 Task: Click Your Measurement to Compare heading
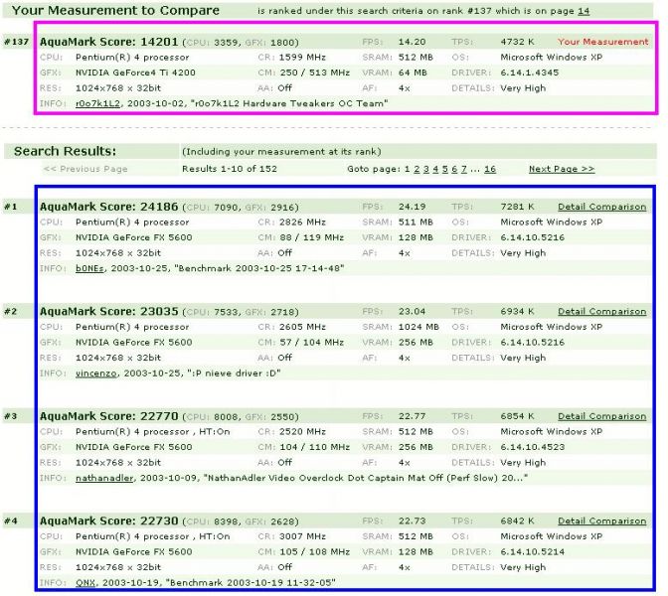click(x=115, y=11)
